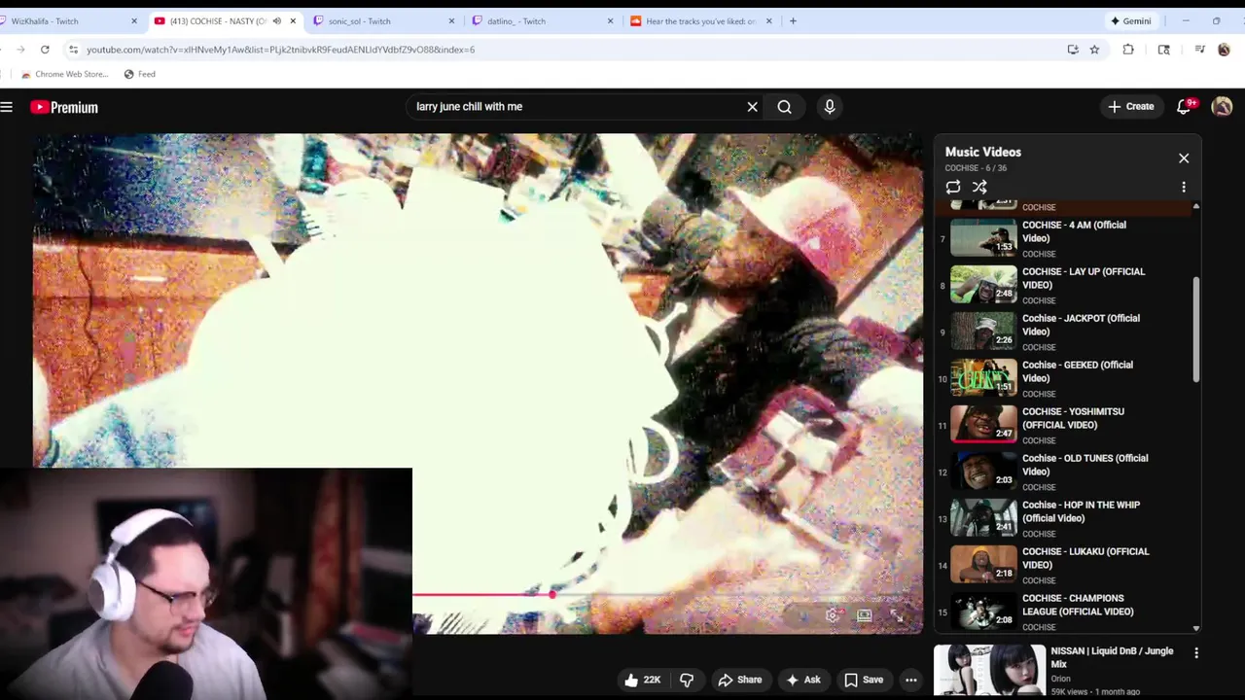Toggle playlist shuffle

tap(979, 187)
